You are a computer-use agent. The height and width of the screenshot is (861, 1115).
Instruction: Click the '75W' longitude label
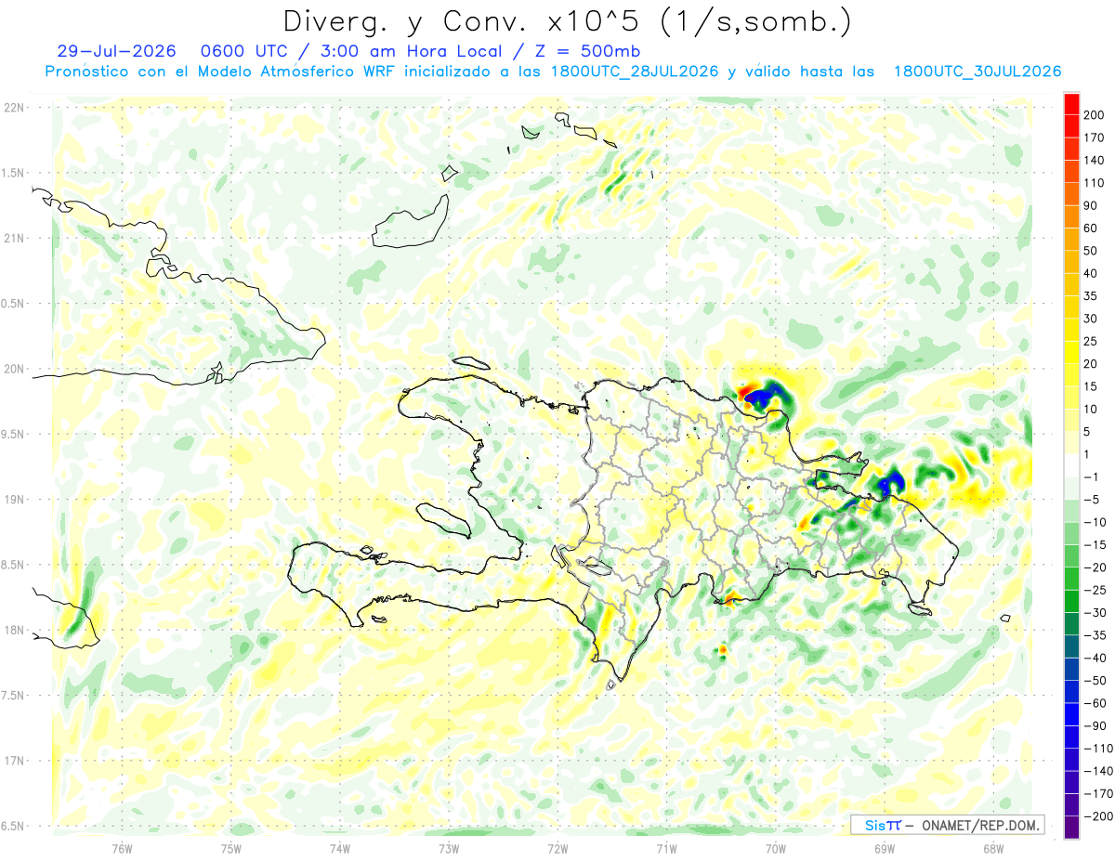(230, 848)
